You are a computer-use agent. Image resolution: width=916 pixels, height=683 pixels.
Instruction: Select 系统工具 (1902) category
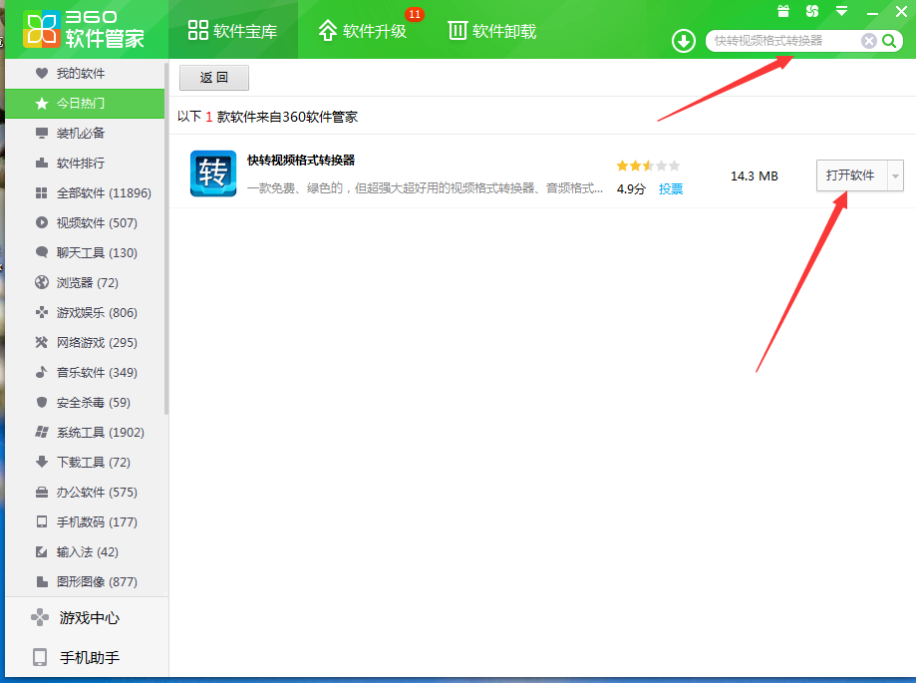coord(85,432)
